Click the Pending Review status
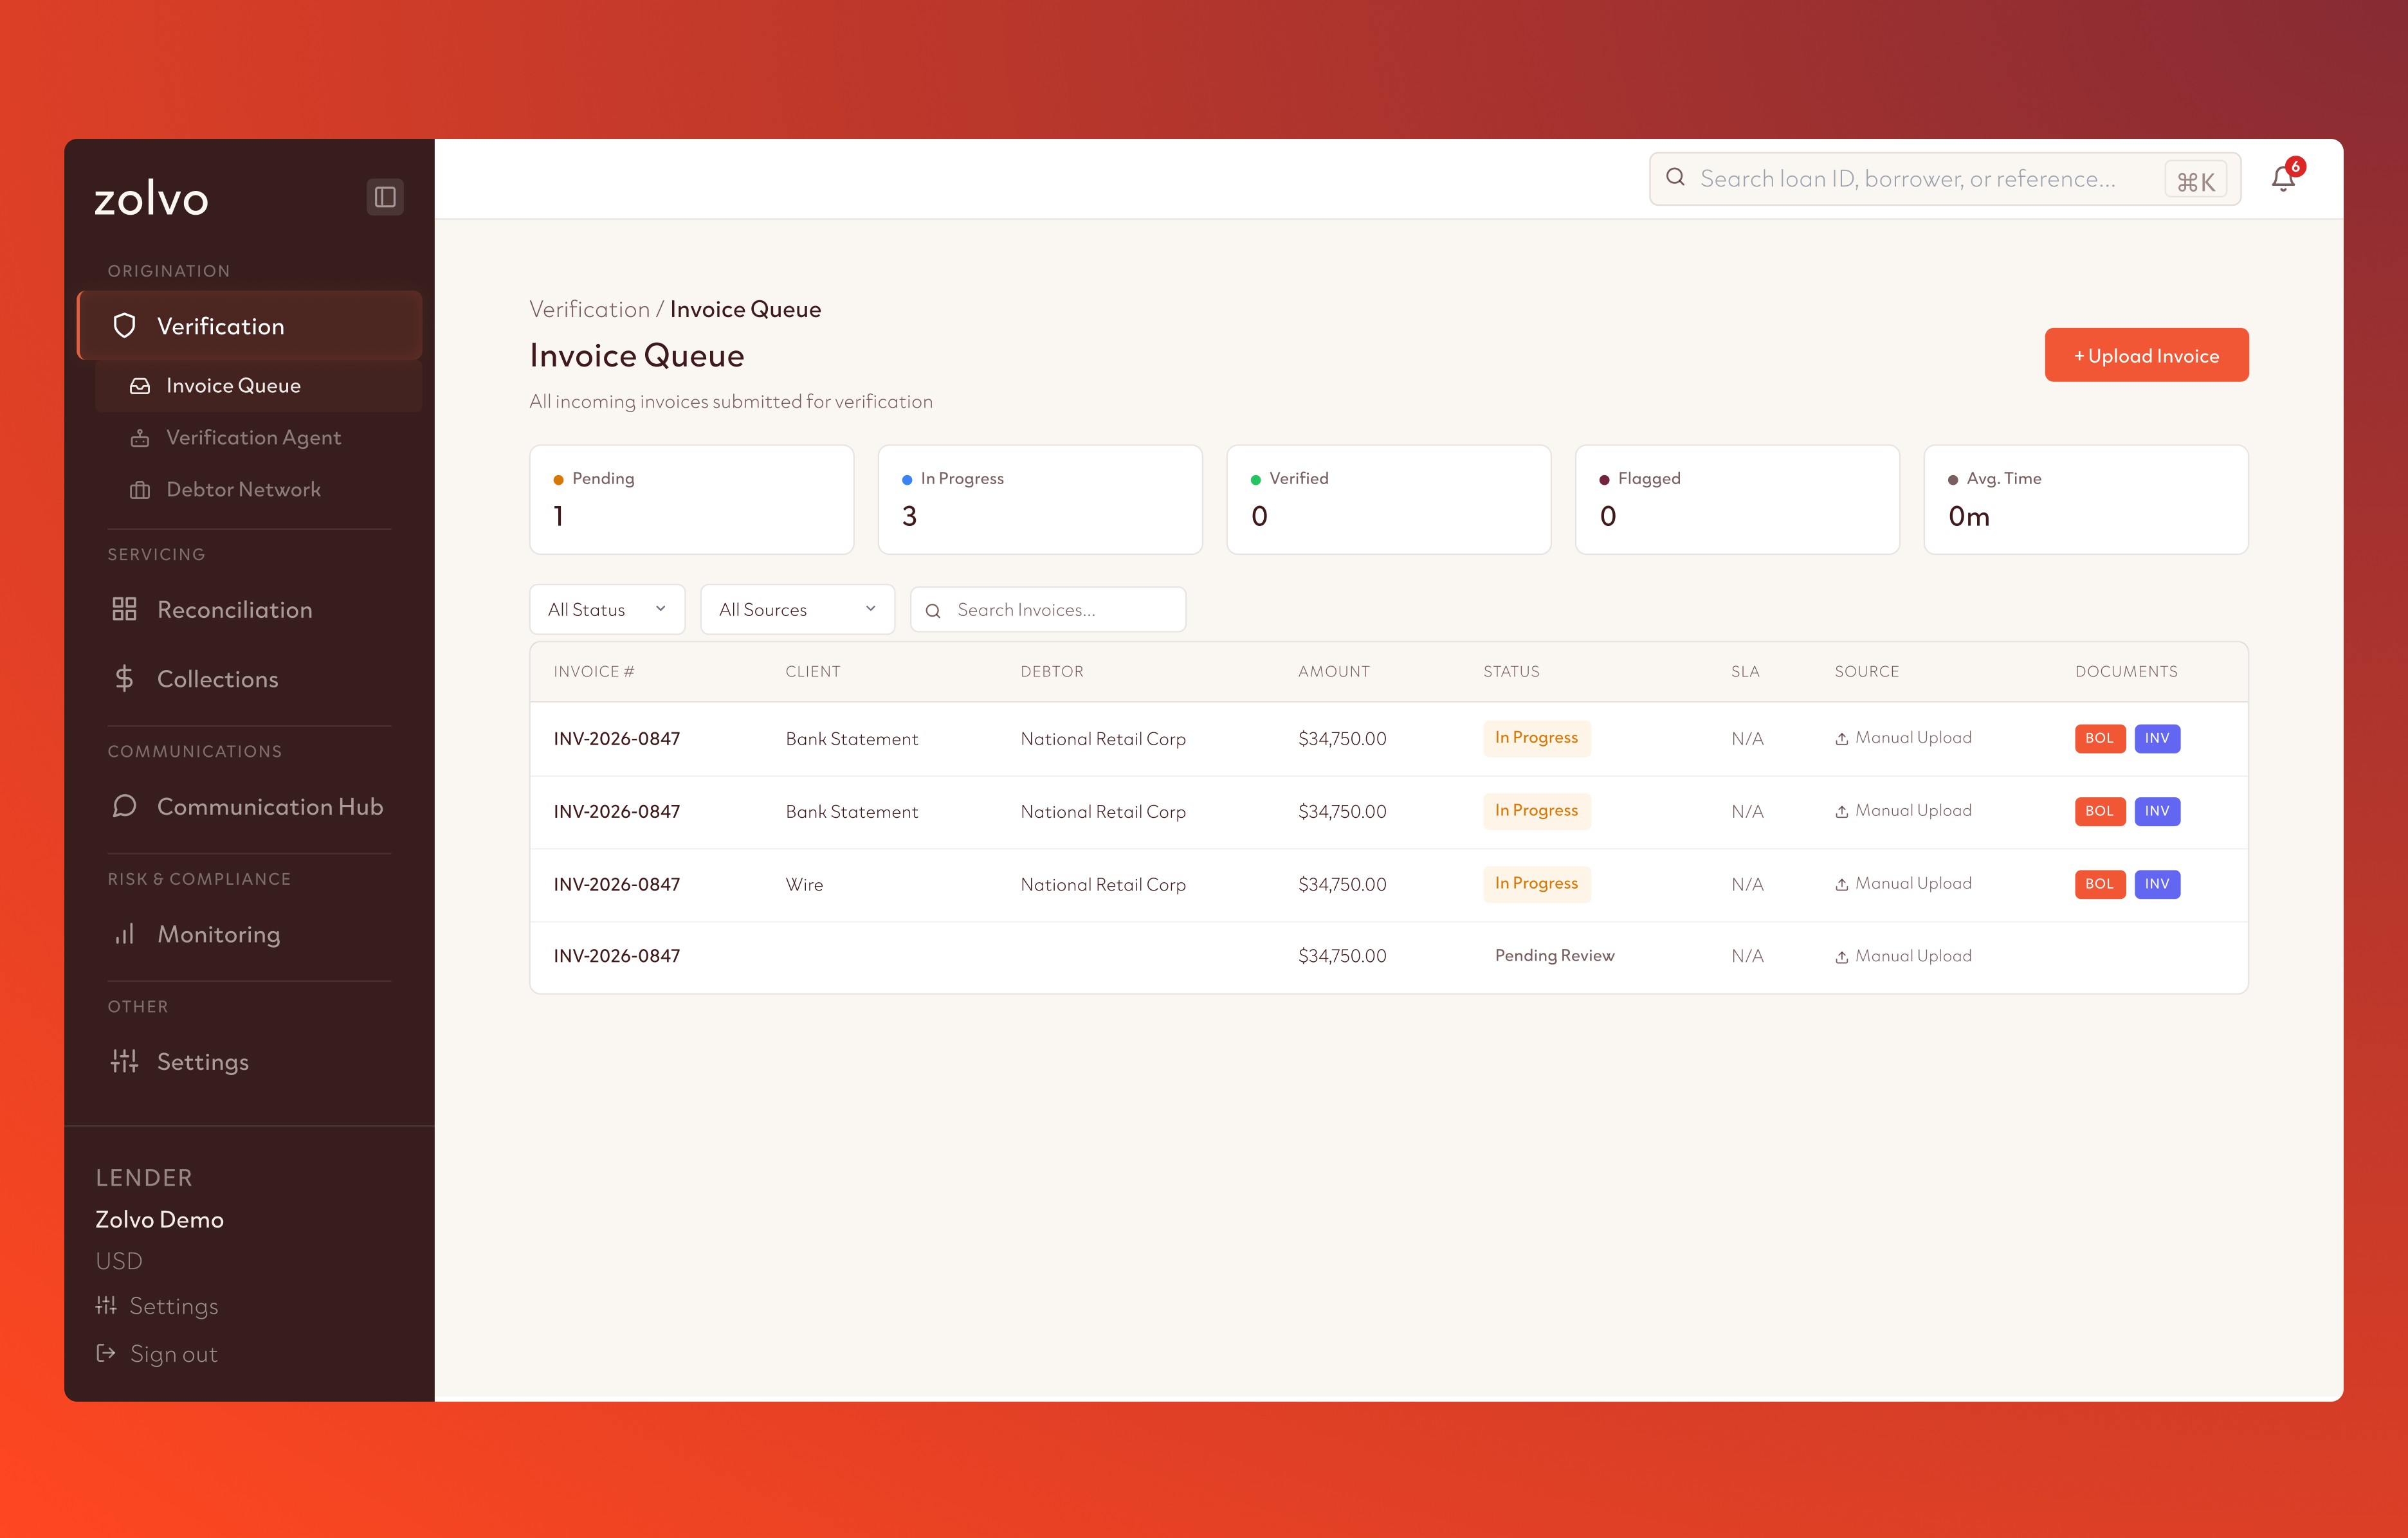This screenshot has width=2408, height=1538. 1554,956
